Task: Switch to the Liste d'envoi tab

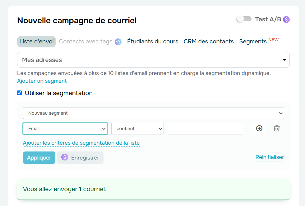Action: [36, 41]
